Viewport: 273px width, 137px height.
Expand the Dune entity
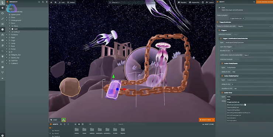click(x=7, y=17)
